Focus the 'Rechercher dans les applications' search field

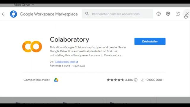117,14
